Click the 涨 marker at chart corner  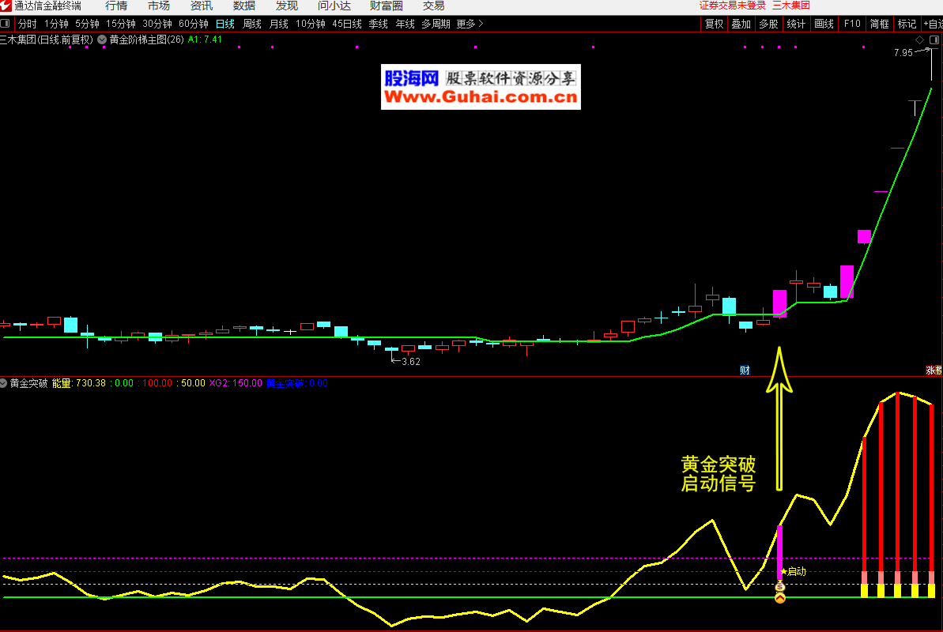click(x=934, y=370)
